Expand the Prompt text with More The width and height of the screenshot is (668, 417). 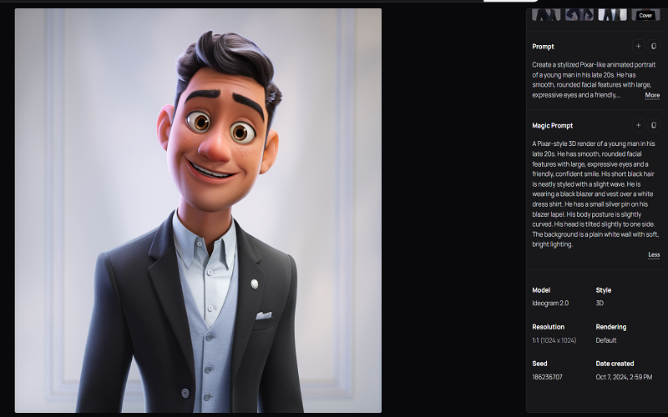(x=652, y=95)
